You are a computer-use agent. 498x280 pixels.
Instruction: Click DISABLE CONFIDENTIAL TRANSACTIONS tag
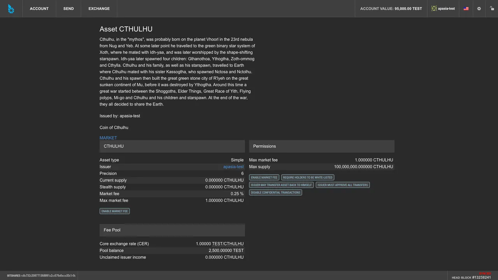click(x=275, y=192)
